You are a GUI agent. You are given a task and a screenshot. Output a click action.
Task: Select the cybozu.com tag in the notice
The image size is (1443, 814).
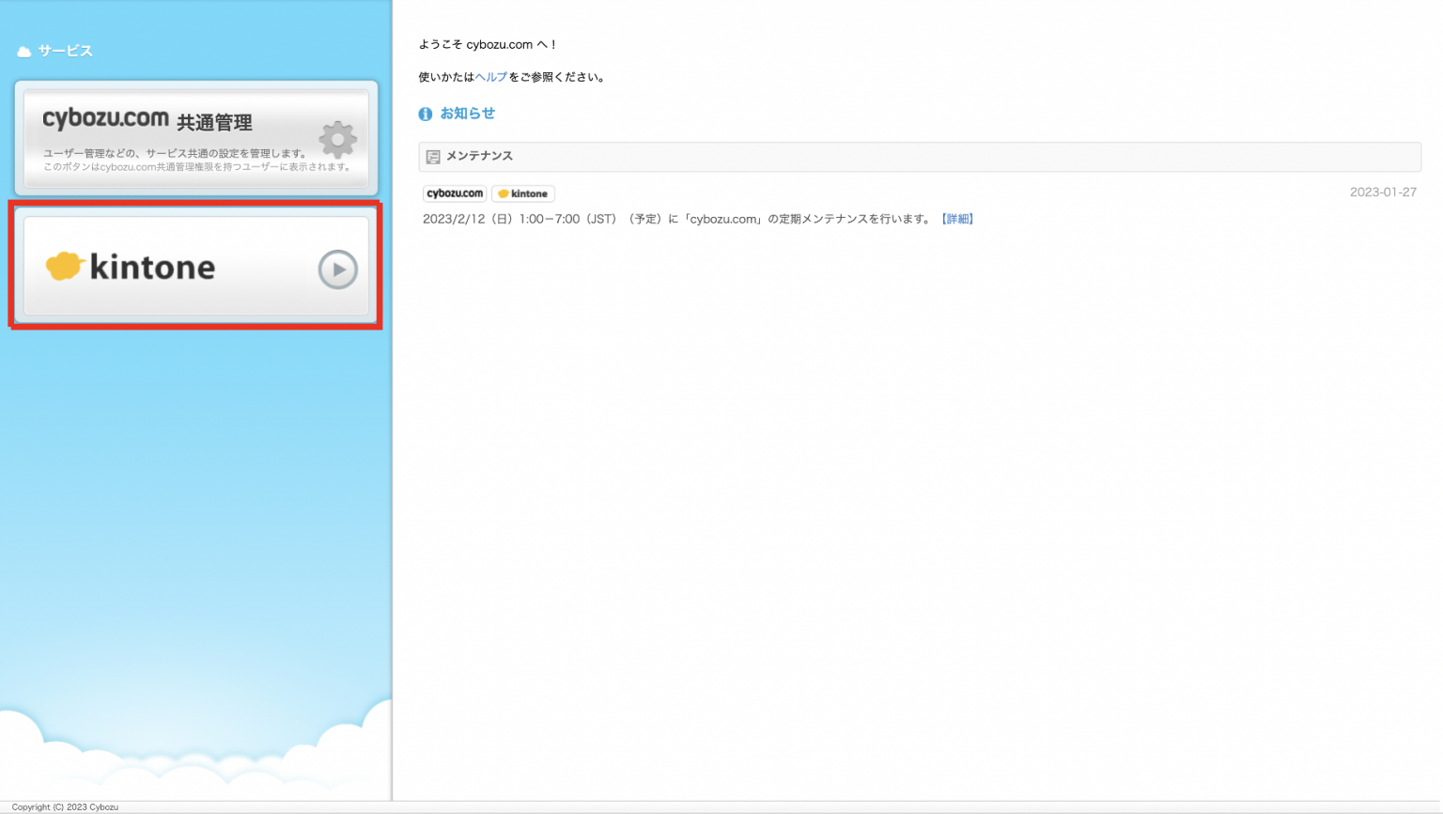454,193
